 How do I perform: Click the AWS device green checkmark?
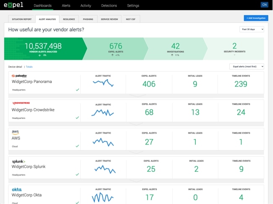[77, 146]
